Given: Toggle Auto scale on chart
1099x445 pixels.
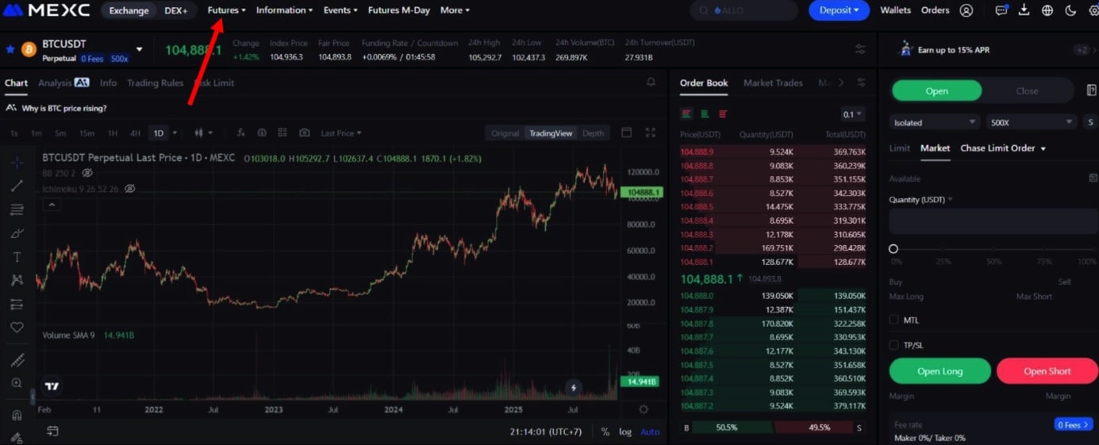Looking at the screenshot, I should [x=650, y=432].
